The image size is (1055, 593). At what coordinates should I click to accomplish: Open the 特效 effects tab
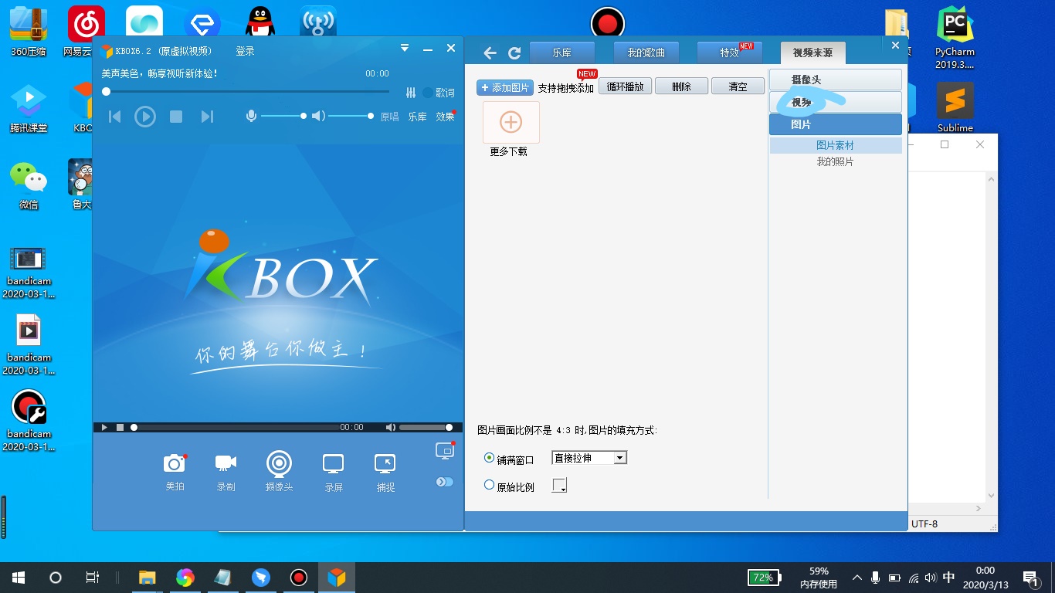[729, 53]
